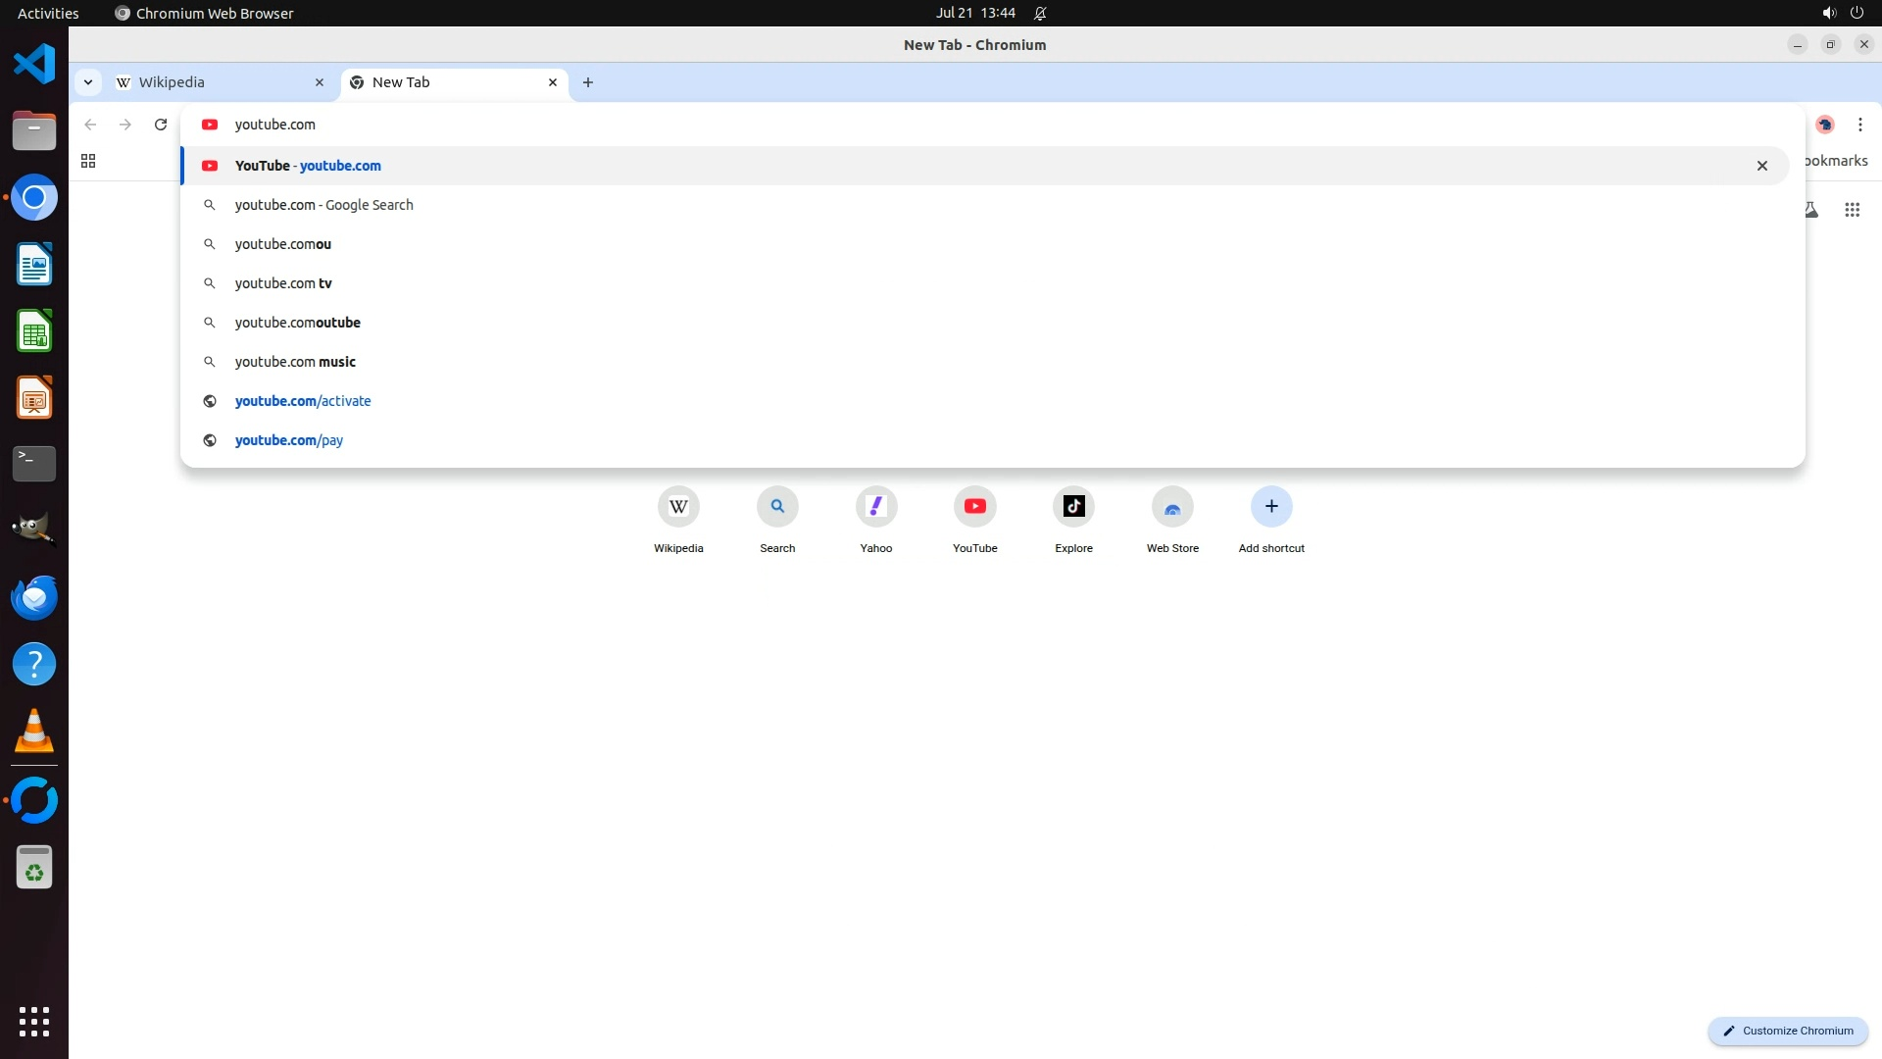Click Add shortcut button

tap(1271, 507)
